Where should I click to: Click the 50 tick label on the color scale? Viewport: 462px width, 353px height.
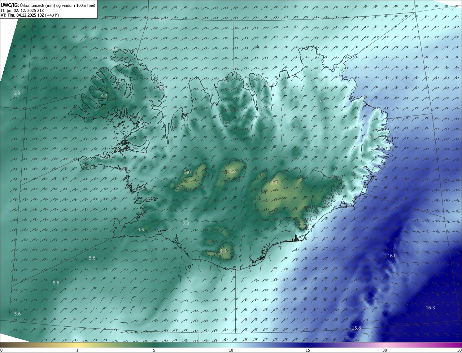click(x=459, y=350)
